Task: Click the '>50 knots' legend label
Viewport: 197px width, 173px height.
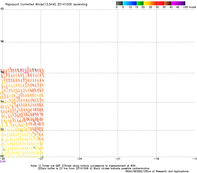Action: (189, 7)
